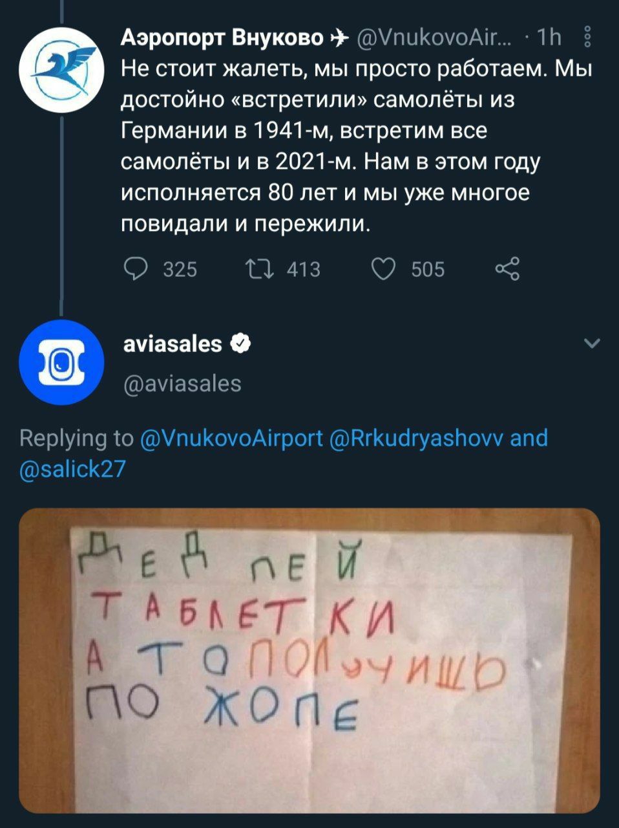The width and height of the screenshot is (619, 828).
Task: Open the attached handwritten note image
Action: tap(309, 660)
